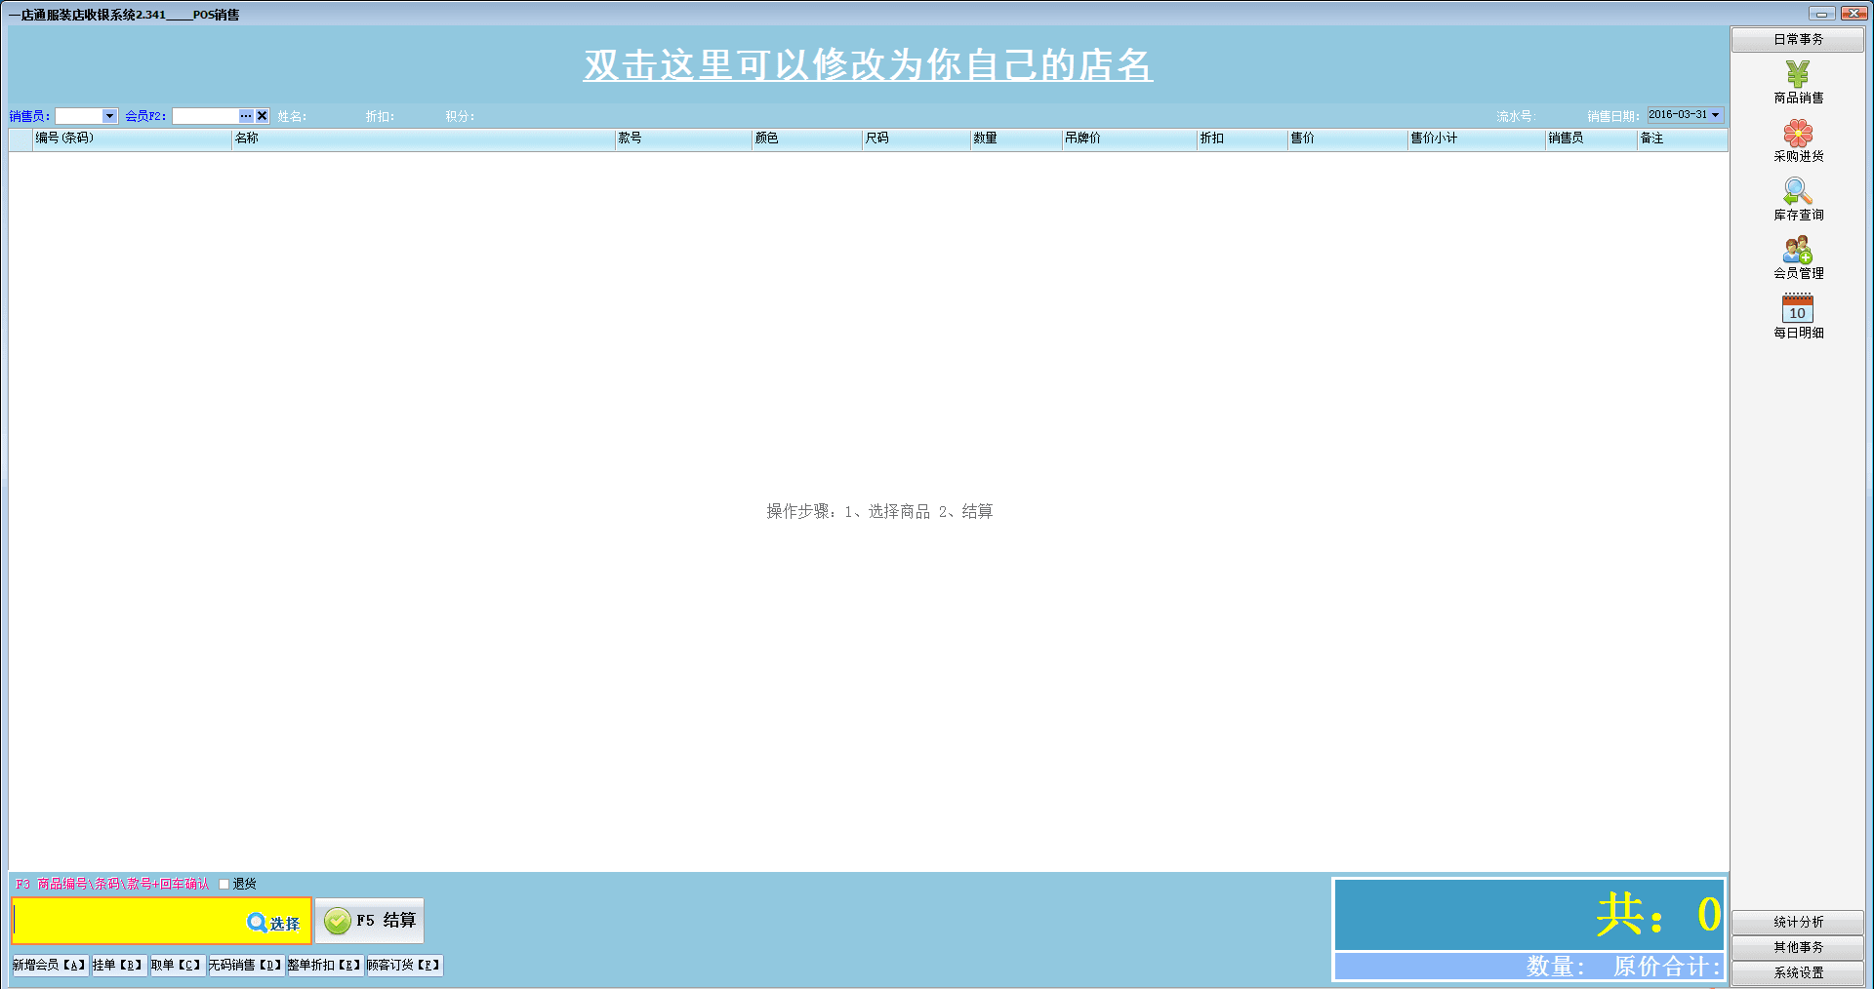The height and width of the screenshot is (989, 1874).
Task: Open the 会员管理 (member management) icon
Action: click(x=1797, y=251)
